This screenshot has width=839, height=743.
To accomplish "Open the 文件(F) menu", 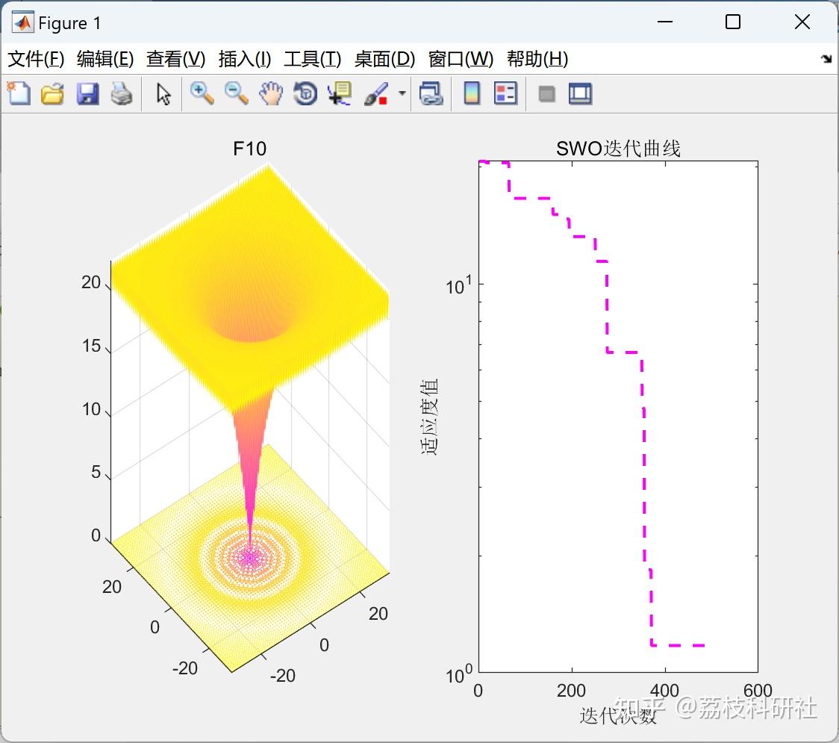I will 36,59.
